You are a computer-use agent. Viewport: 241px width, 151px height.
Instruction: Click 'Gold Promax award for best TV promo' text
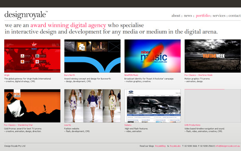tap(23, 129)
